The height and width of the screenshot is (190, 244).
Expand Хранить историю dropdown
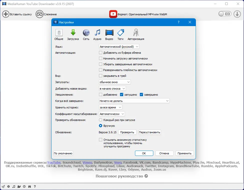[110, 107]
